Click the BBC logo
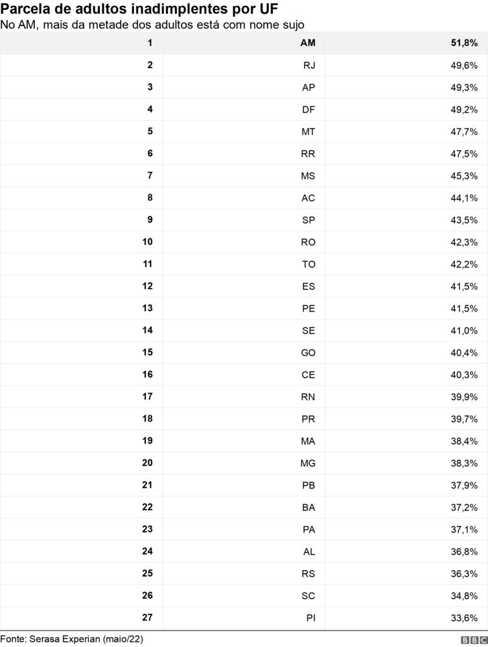The image size is (488, 647). click(473, 639)
